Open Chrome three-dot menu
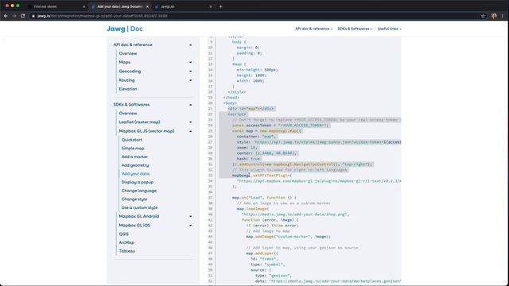 [x=503, y=16]
